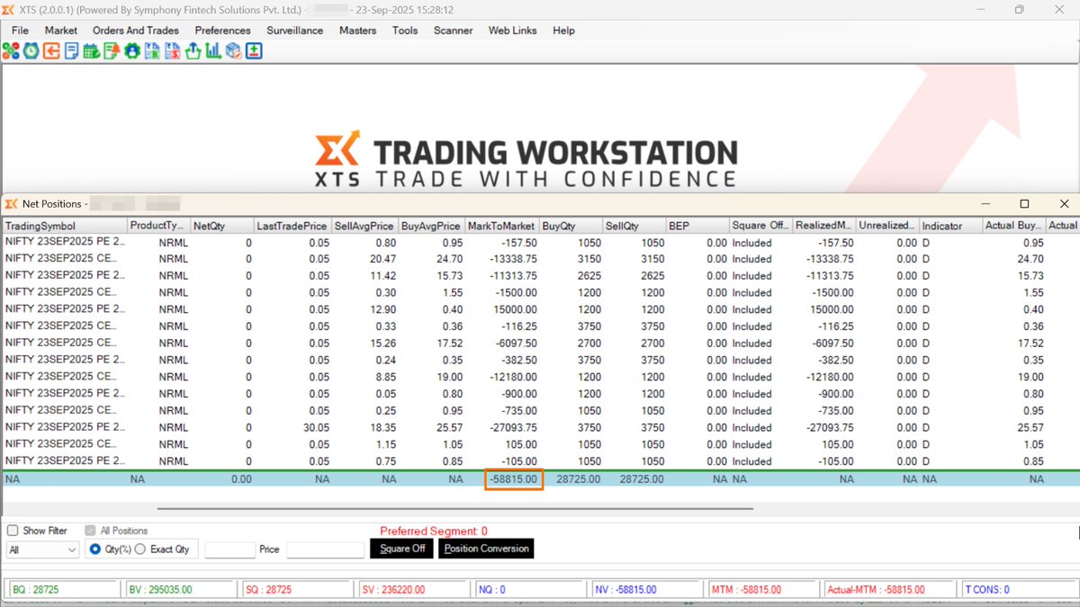Image resolution: width=1080 pixels, height=607 pixels.
Task: Open the Trade Book calendar icon
Action: [x=89, y=51]
